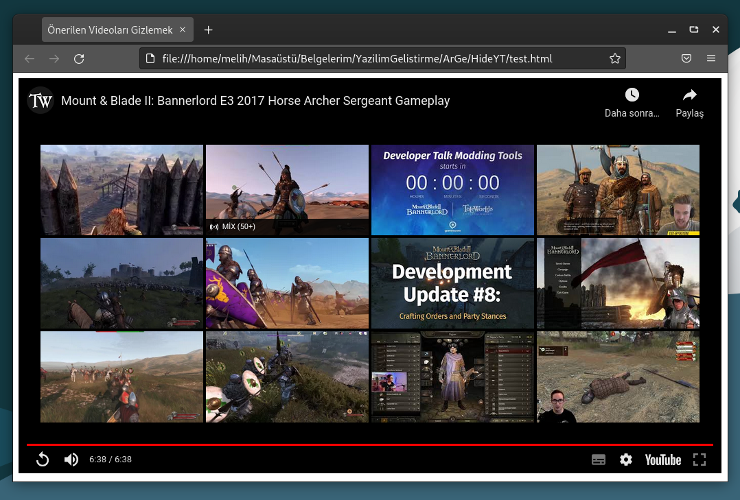Save page to Pocket icon
Viewport: 740px width, 500px height.
point(686,58)
